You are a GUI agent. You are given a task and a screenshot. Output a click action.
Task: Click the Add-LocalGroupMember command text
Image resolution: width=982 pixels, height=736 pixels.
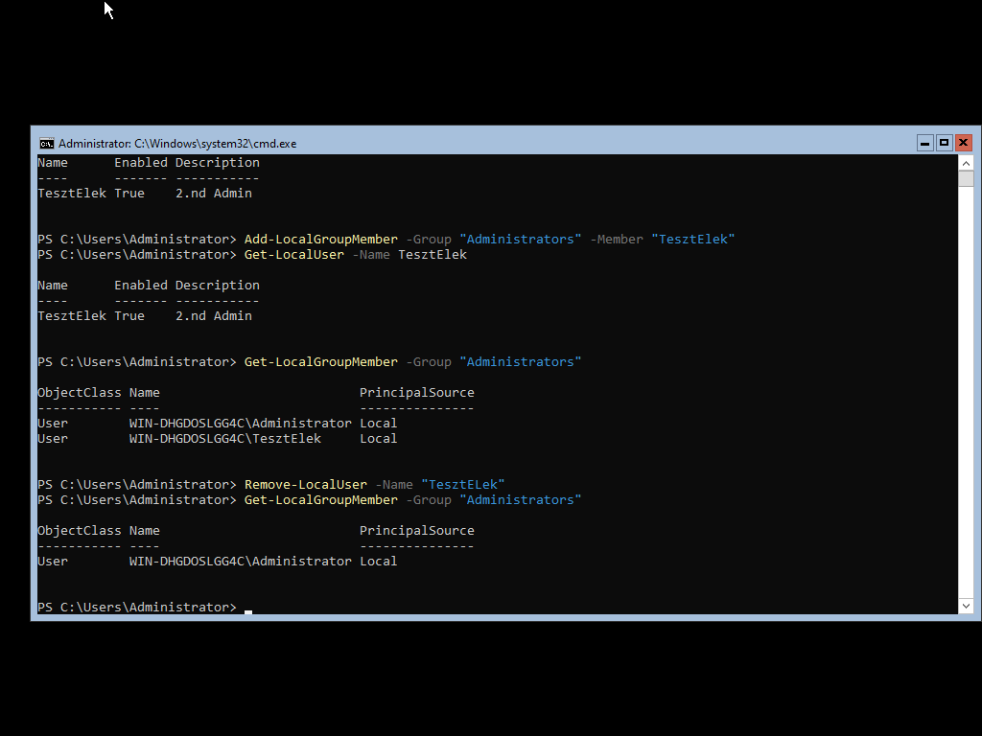click(x=320, y=240)
